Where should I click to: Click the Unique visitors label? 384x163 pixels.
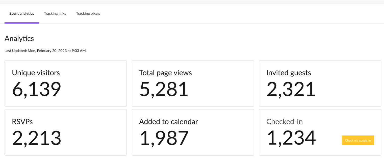point(36,73)
